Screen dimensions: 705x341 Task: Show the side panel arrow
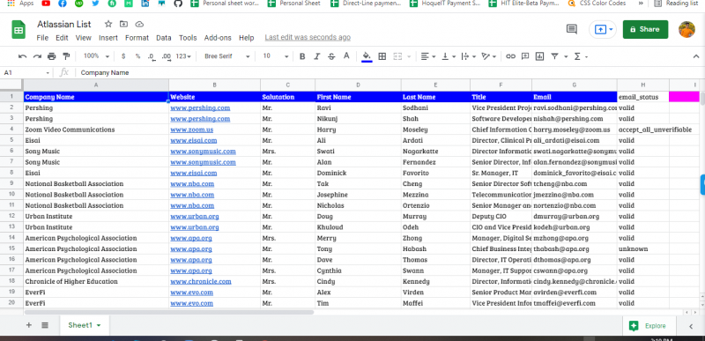pos(692,326)
